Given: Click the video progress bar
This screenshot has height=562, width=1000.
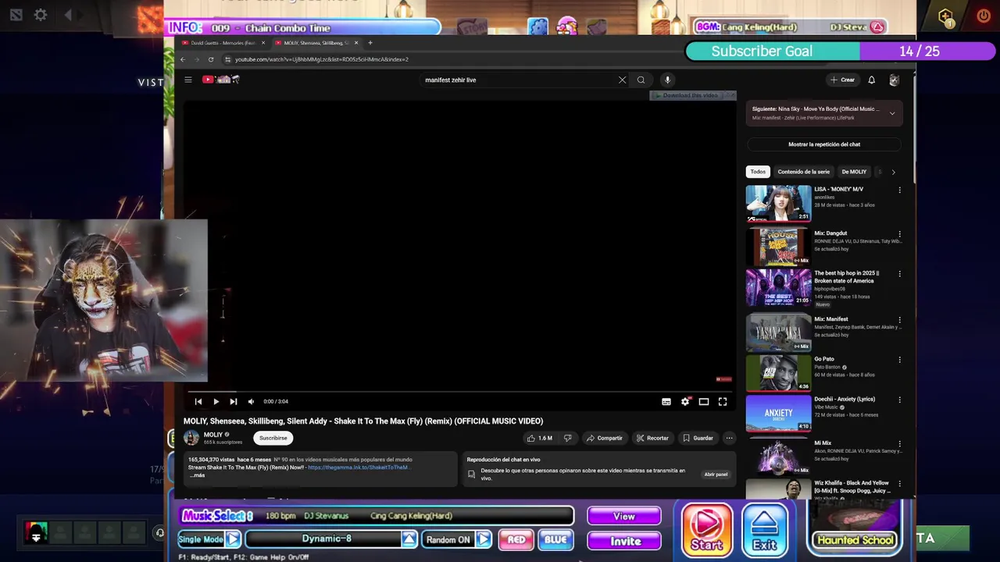Looking at the screenshot, I should click(459, 392).
